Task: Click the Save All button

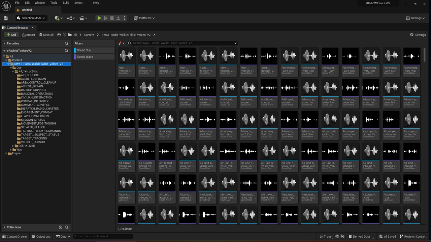Action: [46, 35]
